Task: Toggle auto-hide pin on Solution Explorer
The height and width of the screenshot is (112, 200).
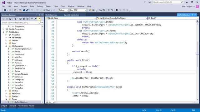Action: pyautogui.click(x=39, y=15)
